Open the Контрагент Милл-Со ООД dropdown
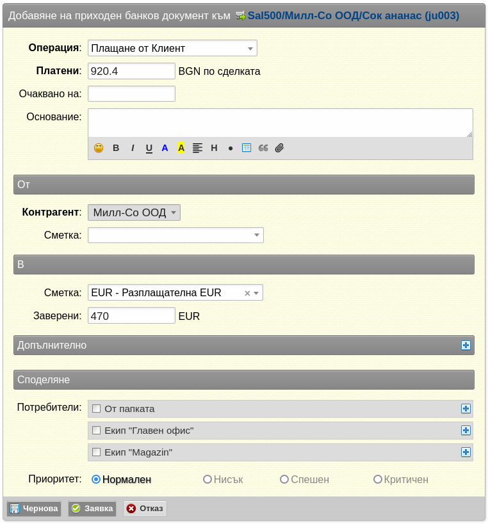 click(x=134, y=212)
